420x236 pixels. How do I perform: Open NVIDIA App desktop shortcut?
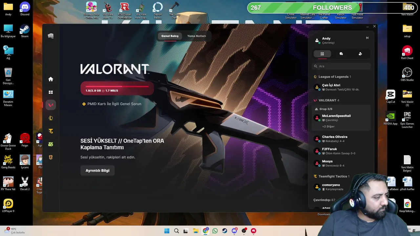pos(390,118)
